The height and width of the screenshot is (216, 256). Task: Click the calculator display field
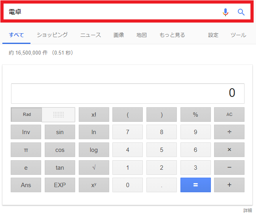tap(128, 93)
